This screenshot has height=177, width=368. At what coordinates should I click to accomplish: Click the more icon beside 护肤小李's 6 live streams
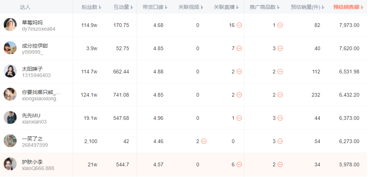(x=239, y=164)
